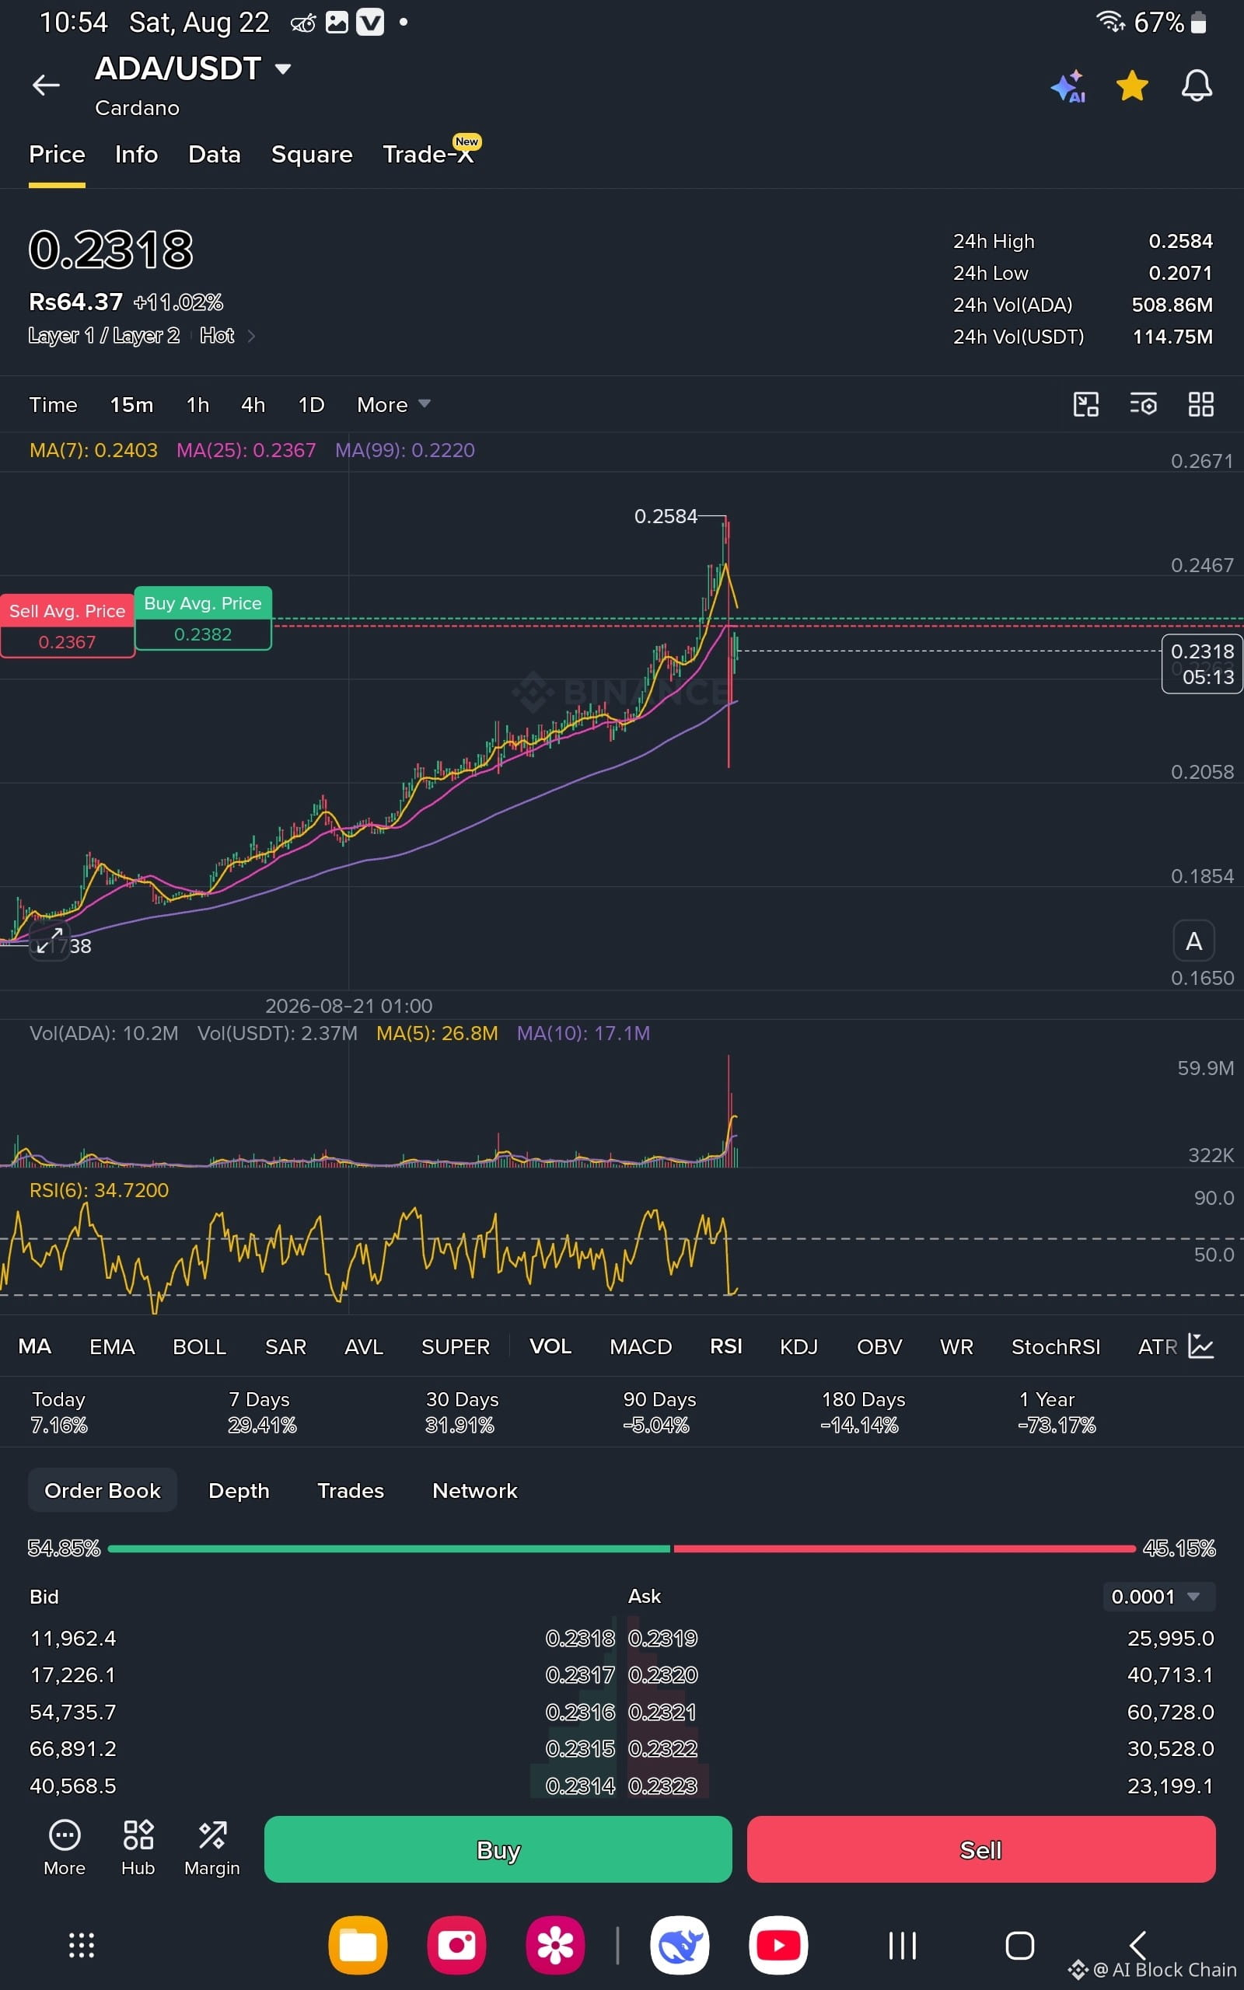Open the 0.0001 price precision dropdown
The height and width of the screenshot is (1990, 1244).
click(1158, 1596)
